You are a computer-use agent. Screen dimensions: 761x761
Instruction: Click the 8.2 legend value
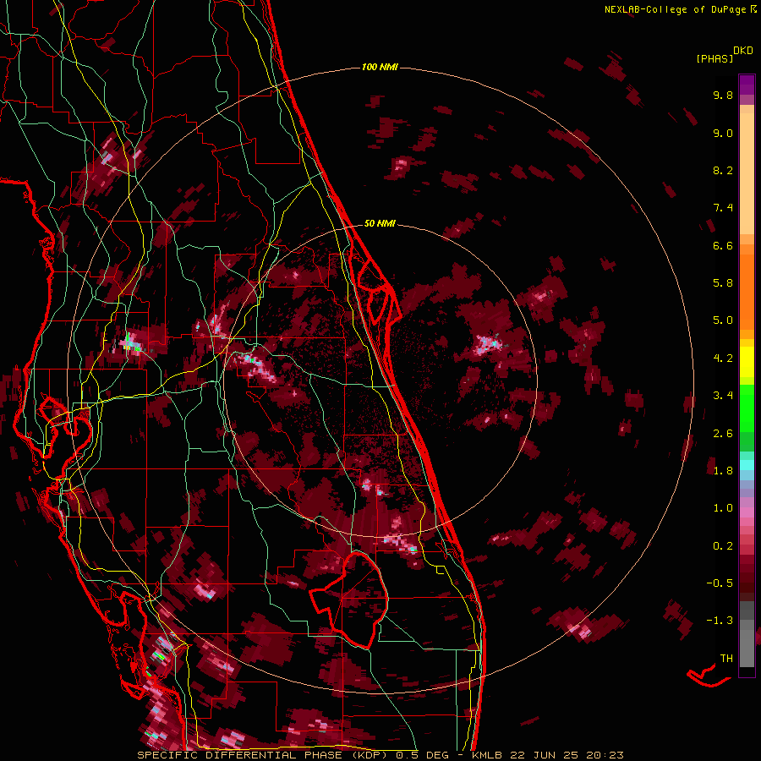723,170
